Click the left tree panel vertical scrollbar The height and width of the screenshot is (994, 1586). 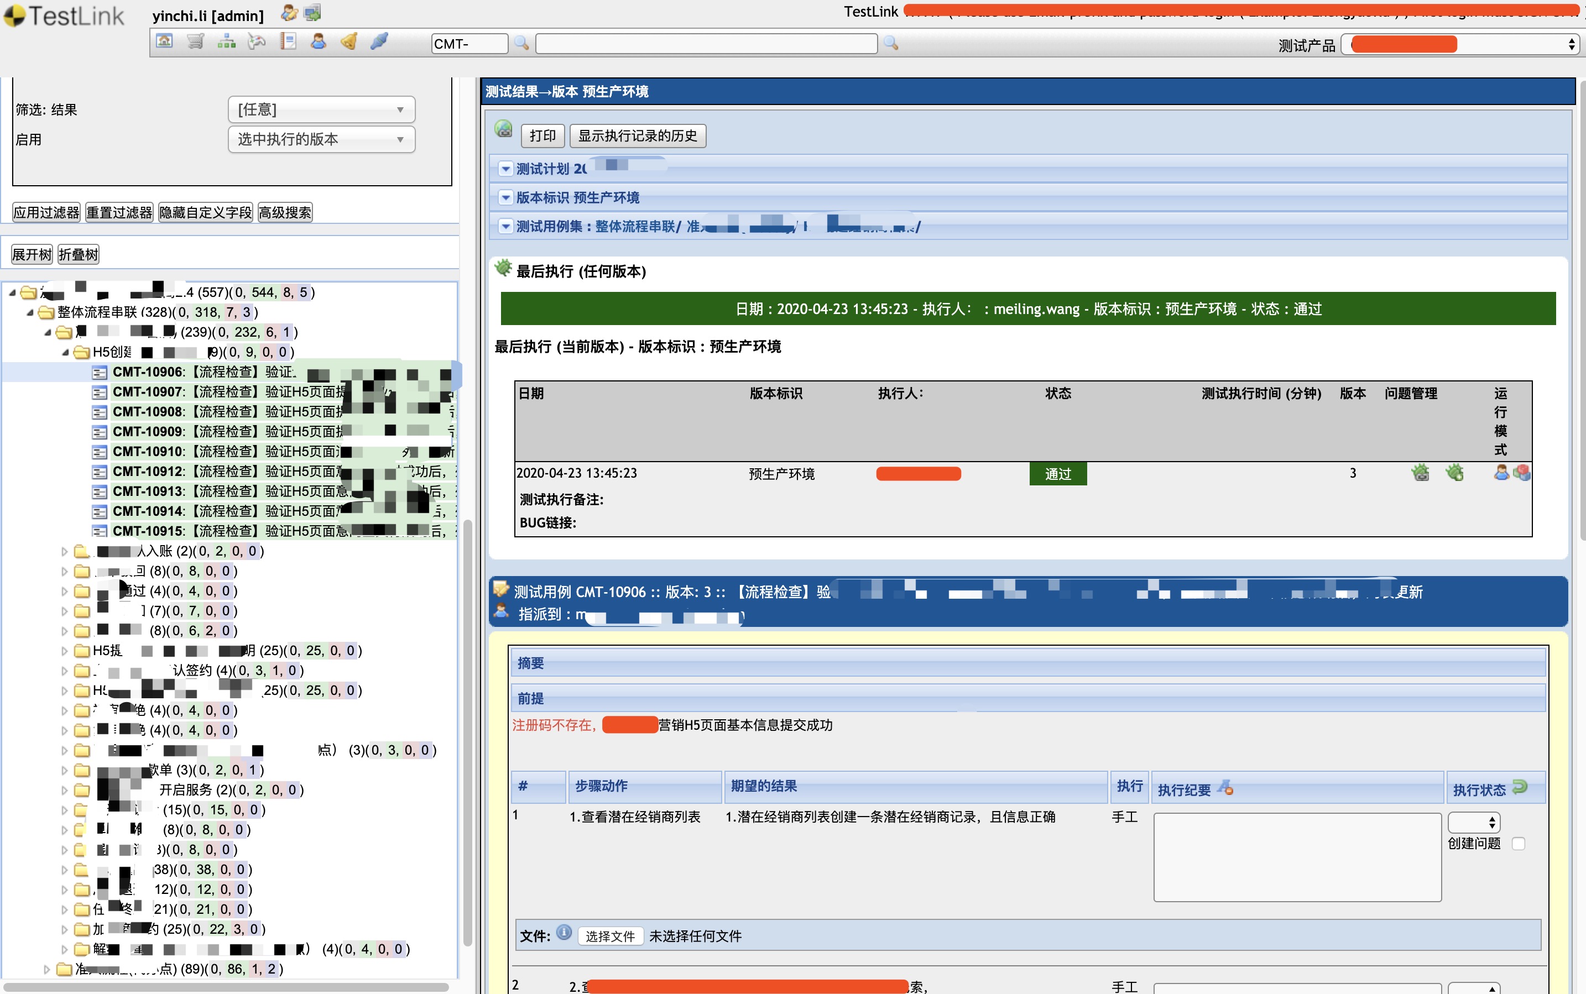(x=467, y=733)
